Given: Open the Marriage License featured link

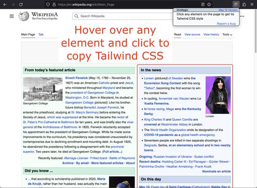Looking at the screenshot, I should click(x=76, y=158).
